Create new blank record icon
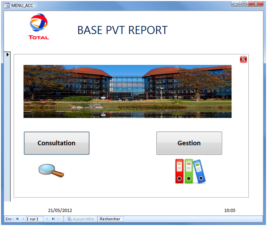This screenshot has width=267, height=226. point(59,219)
